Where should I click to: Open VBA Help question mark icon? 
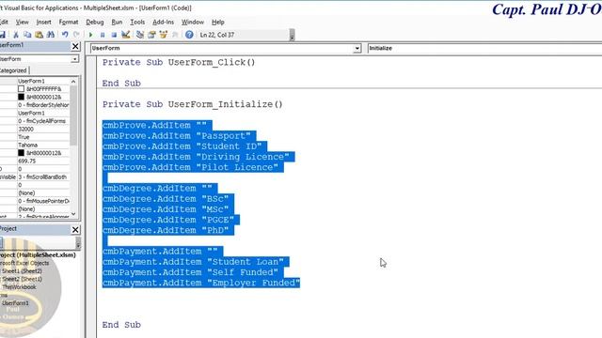189,35
